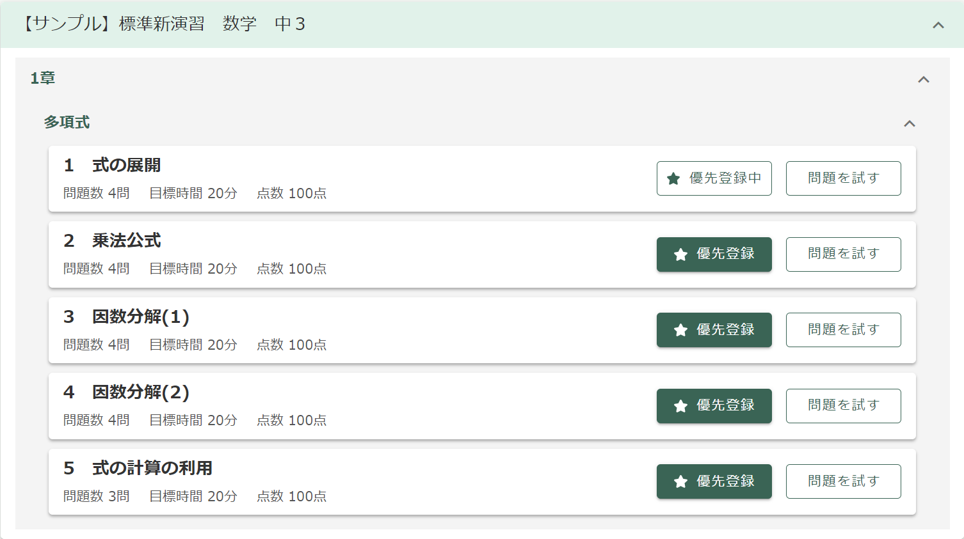Image resolution: width=964 pixels, height=539 pixels.
Task: Click star icon in 乗法公式 row
Action: [680, 254]
